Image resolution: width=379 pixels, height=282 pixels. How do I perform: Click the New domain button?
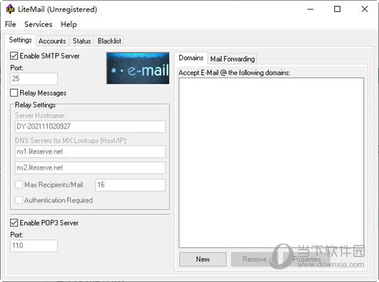coord(203,259)
